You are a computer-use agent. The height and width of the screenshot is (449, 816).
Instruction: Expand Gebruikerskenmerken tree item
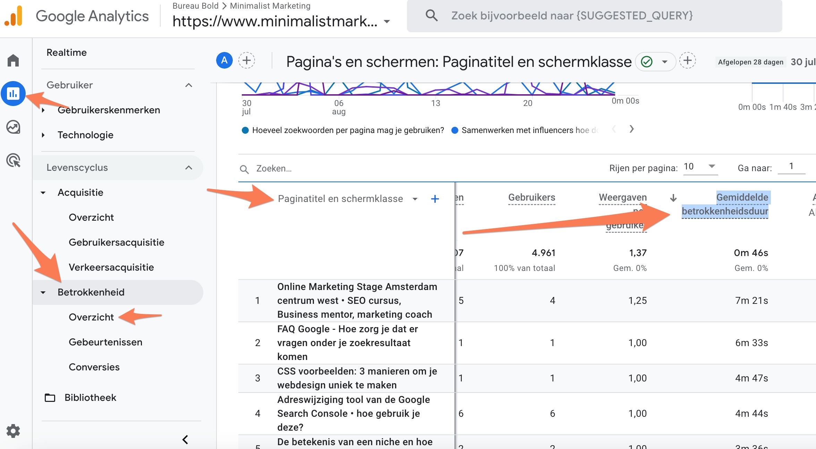coord(43,110)
